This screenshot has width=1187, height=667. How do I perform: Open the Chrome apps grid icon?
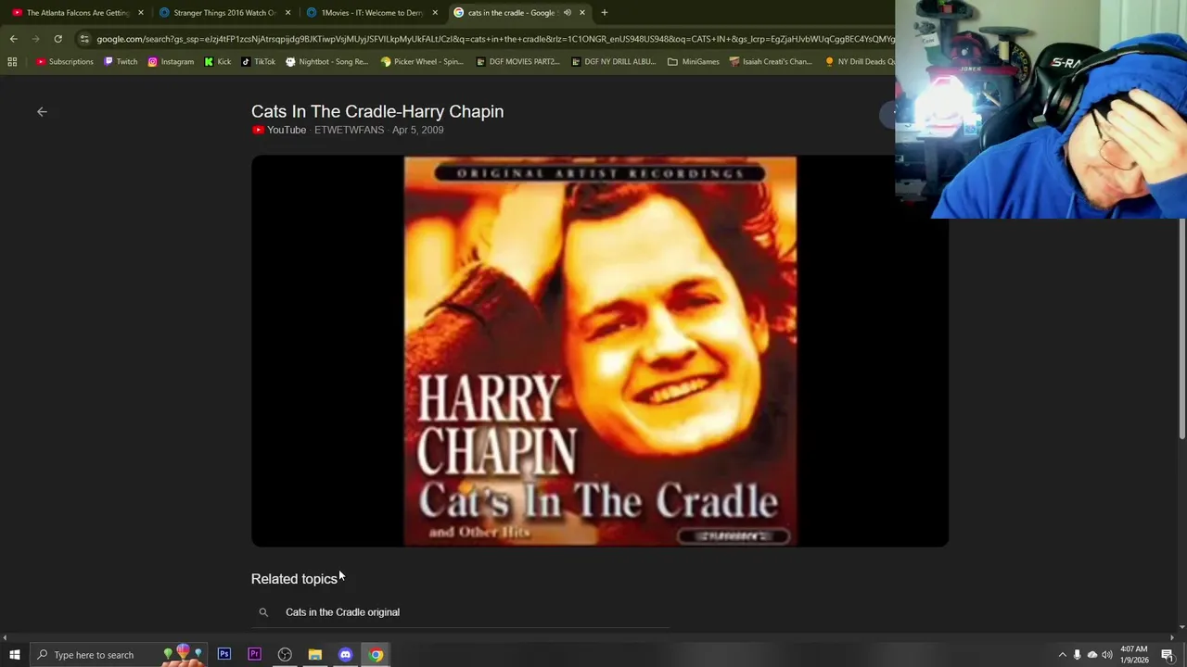pyautogui.click(x=12, y=62)
